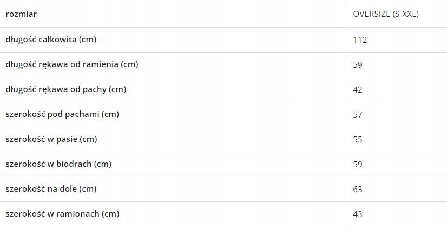447x228 pixels.
Task: Click the underarm width value 57
Action: pos(357,114)
